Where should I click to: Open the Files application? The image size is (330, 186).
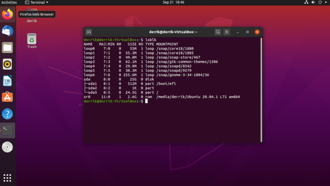(x=7, y=47)
